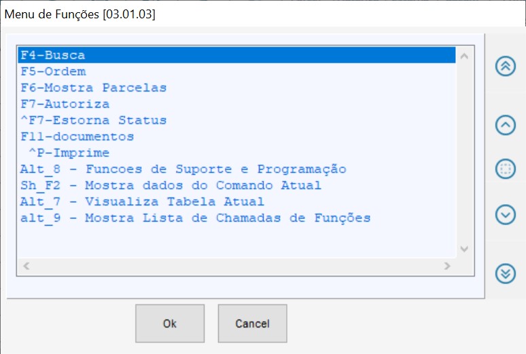Click the single down chevron circle icon
The height and width of the screenshot is (354, 526).
pos(505,214)
